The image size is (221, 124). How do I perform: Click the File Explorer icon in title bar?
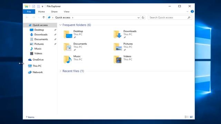(26, 6)
